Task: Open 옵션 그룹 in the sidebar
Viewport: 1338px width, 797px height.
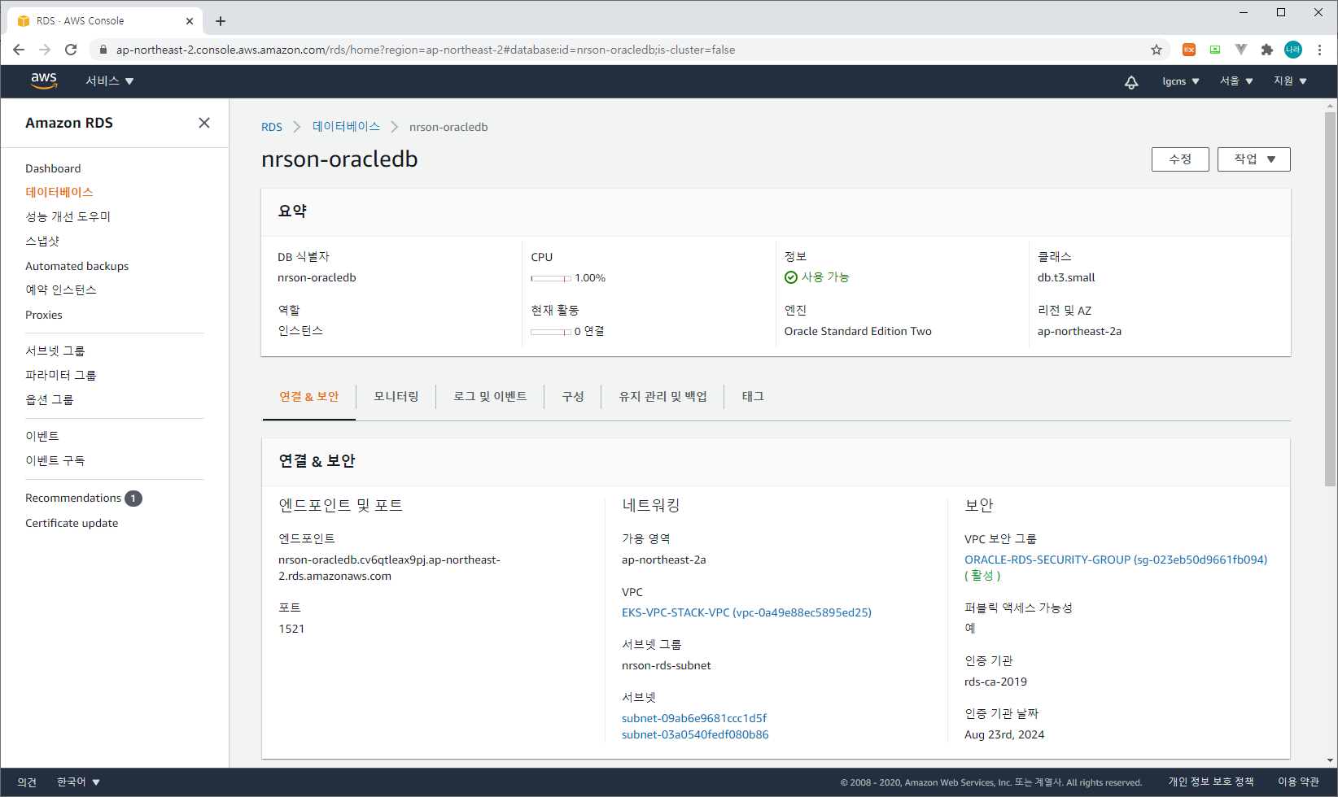Action: [50, 400]
